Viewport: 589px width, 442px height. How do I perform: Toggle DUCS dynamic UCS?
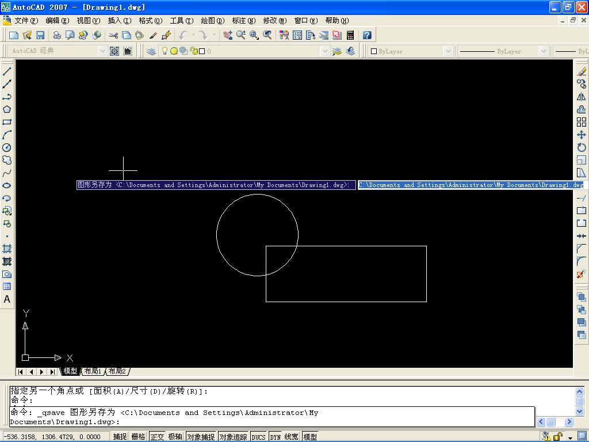click(x=258, y=436)
